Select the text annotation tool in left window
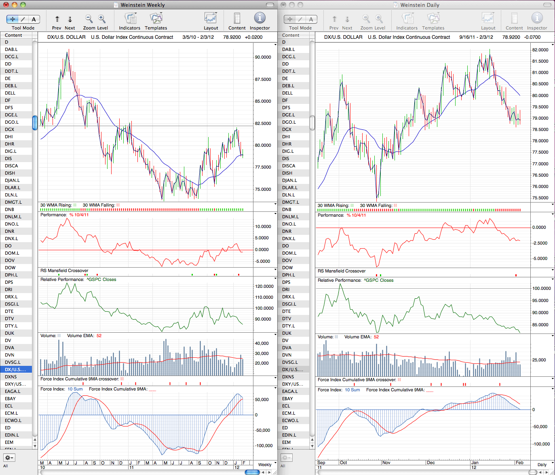The width and height of the screenshot is (555, 475). coord(34,19)
